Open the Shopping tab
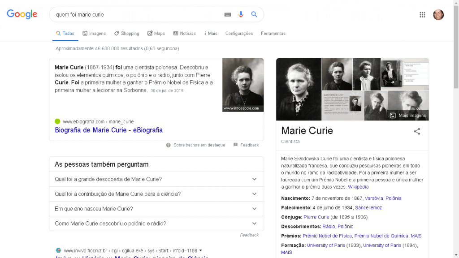Viewport: 459px width, 258px height. coord(127,33)
